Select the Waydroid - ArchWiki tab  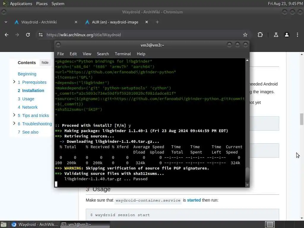[x=39, y=22]
